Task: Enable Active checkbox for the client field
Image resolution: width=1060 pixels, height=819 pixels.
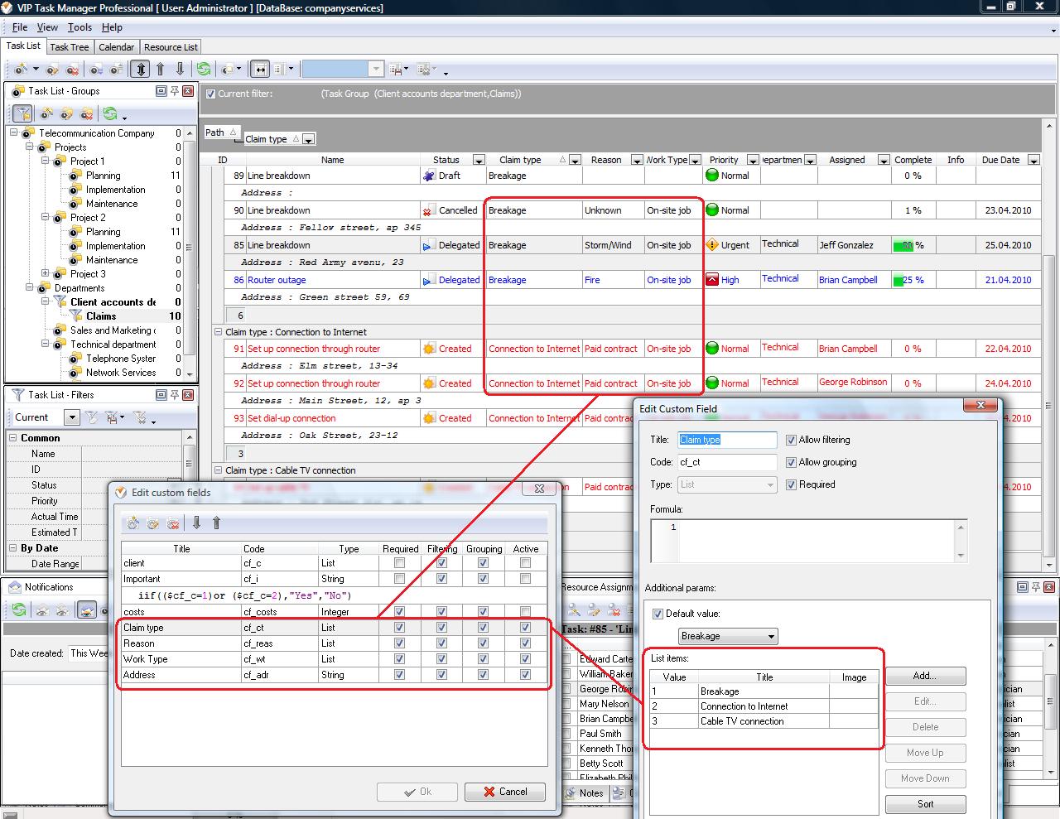Action: 525,563
